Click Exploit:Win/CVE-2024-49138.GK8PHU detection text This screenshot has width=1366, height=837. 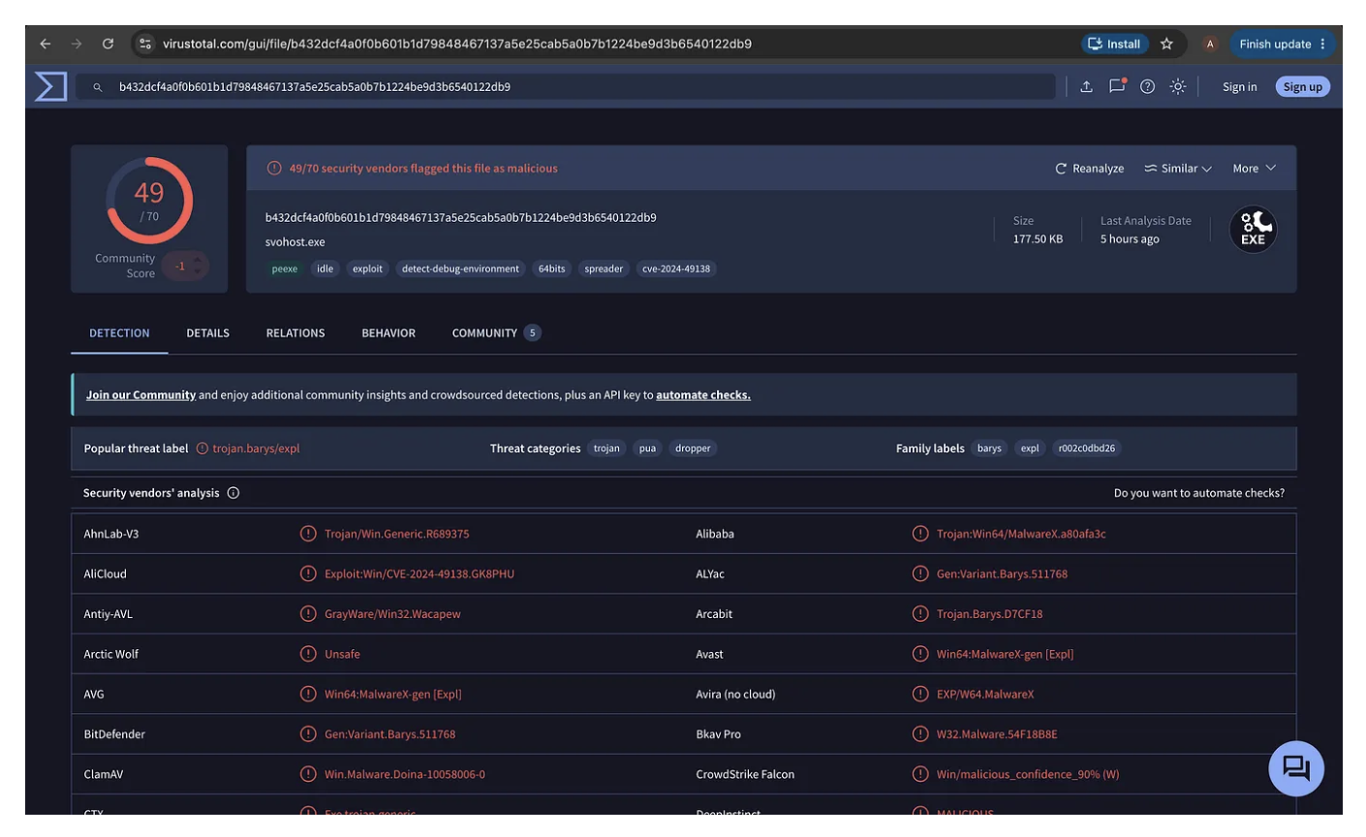pyautogui.click(x=419, y=574)
